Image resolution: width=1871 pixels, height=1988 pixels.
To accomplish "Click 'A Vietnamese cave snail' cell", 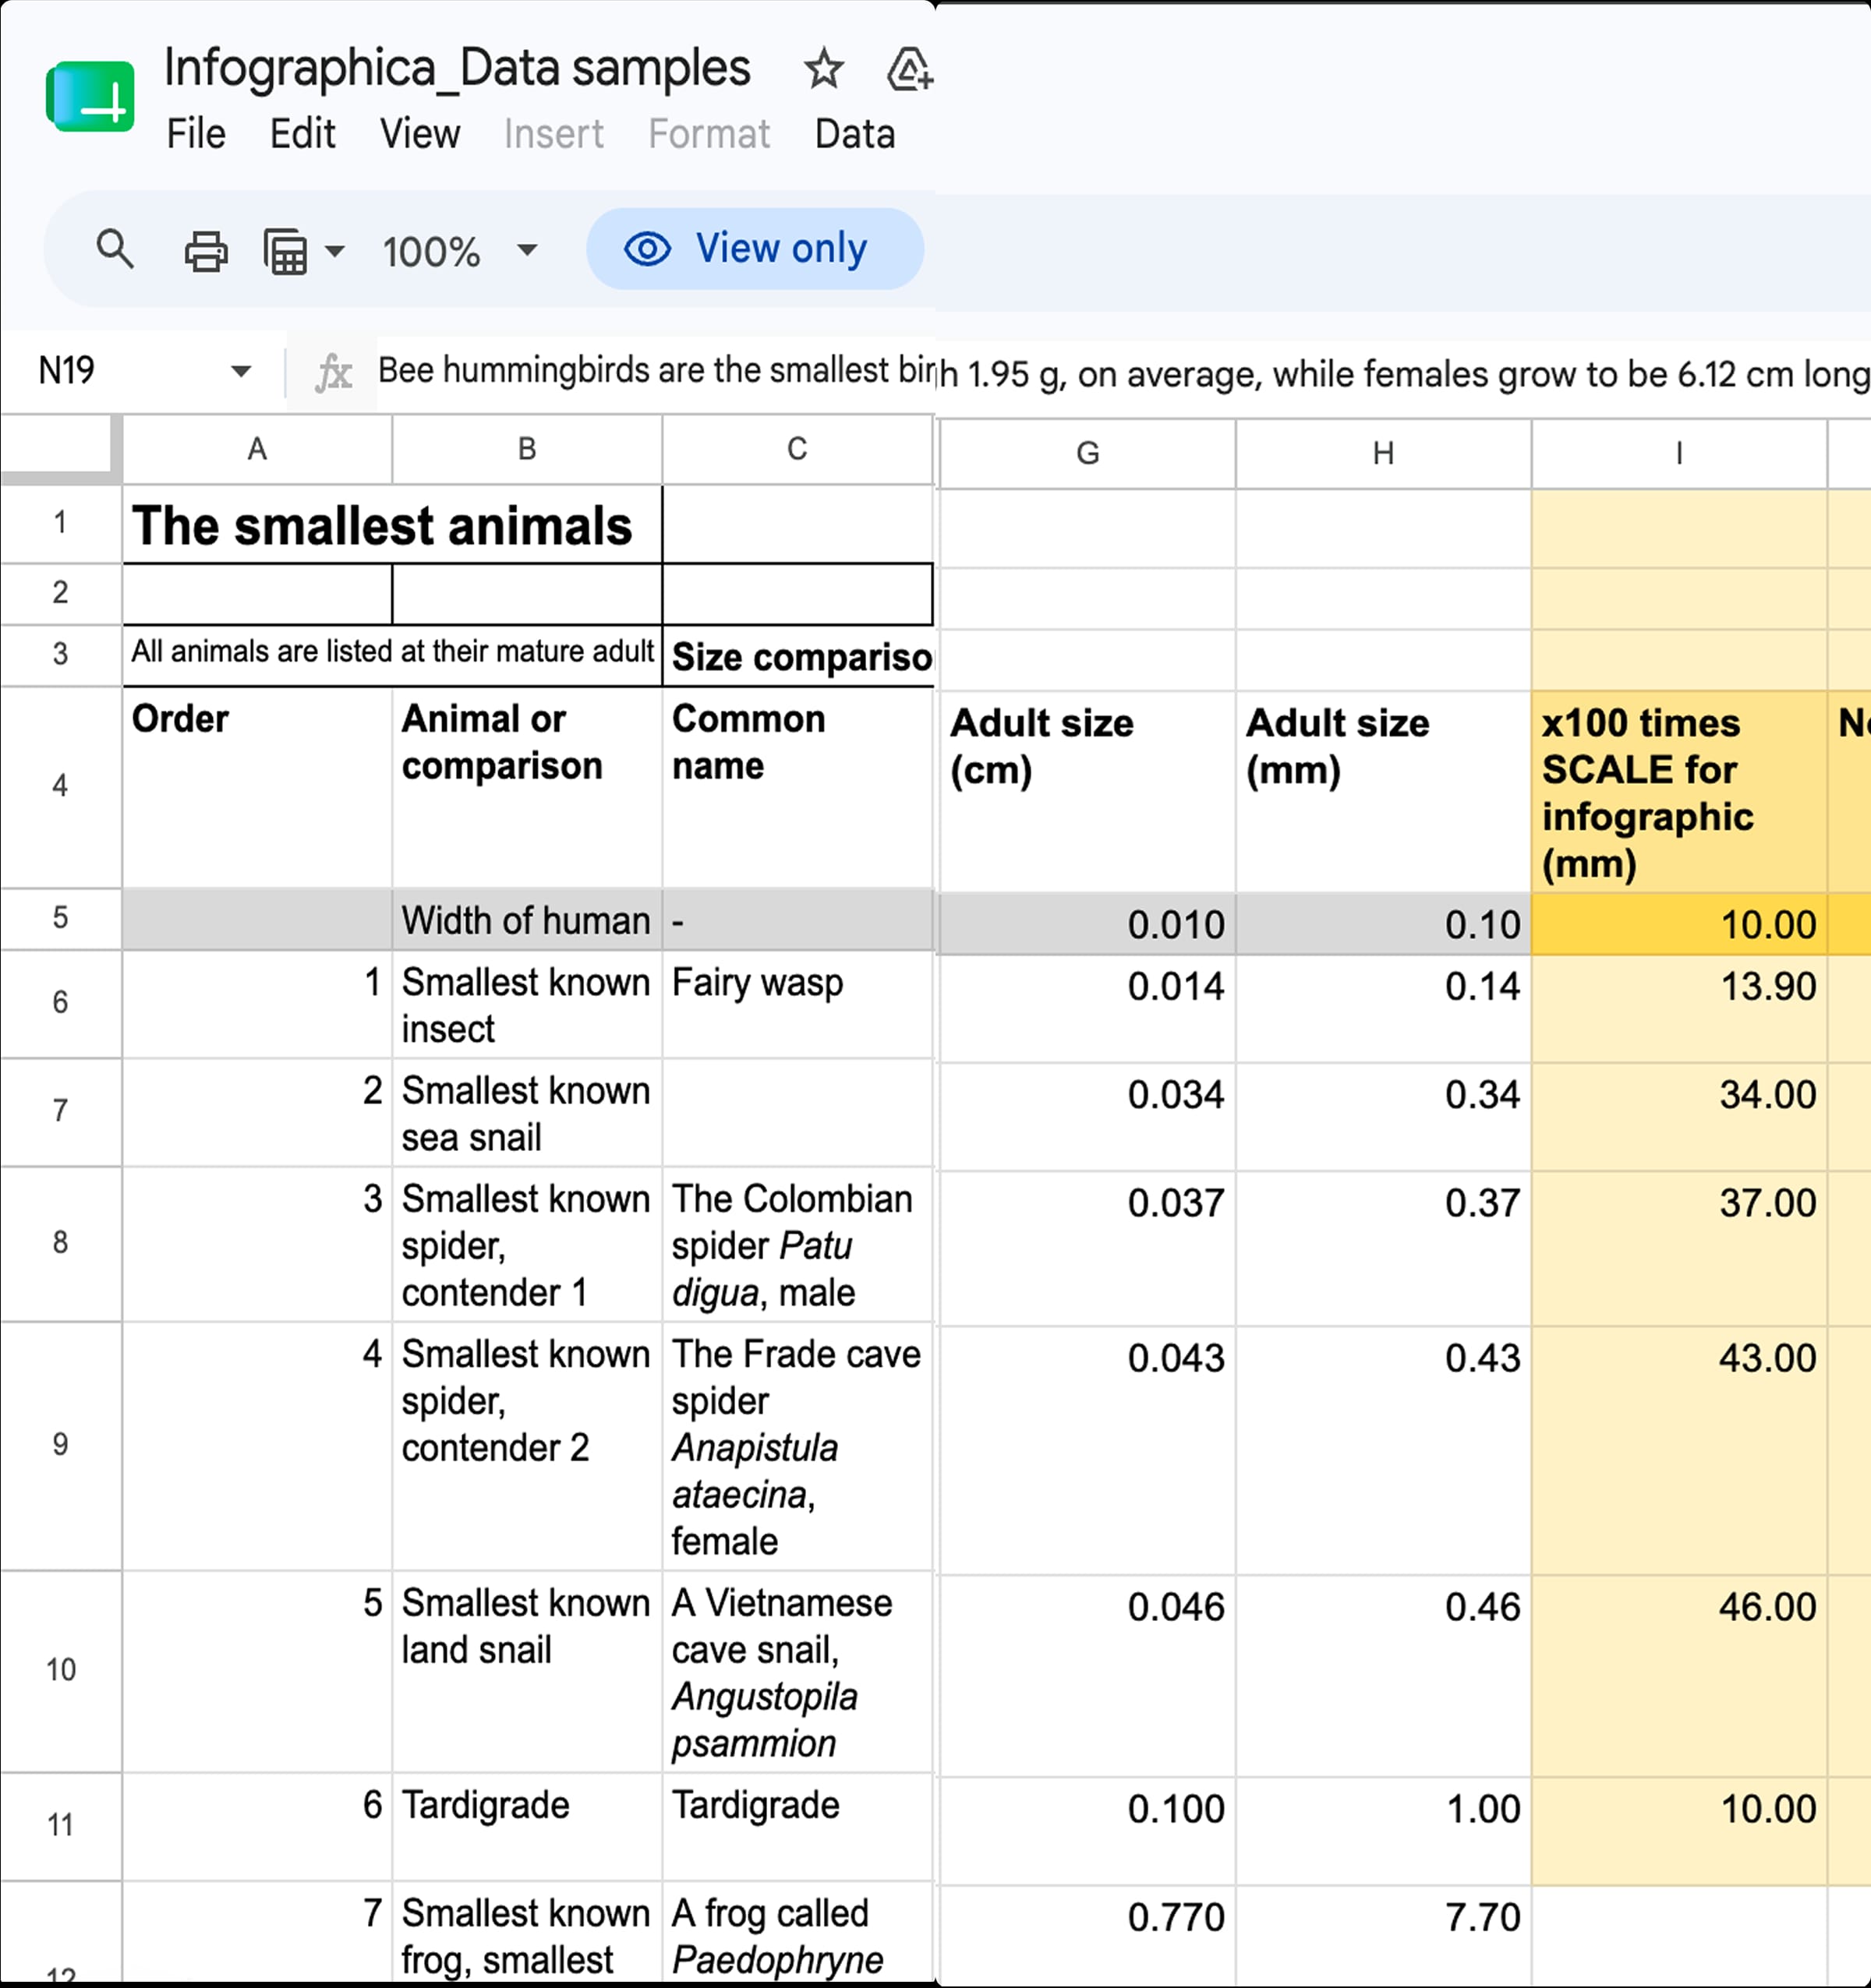I will click(x=798, y=1672).
